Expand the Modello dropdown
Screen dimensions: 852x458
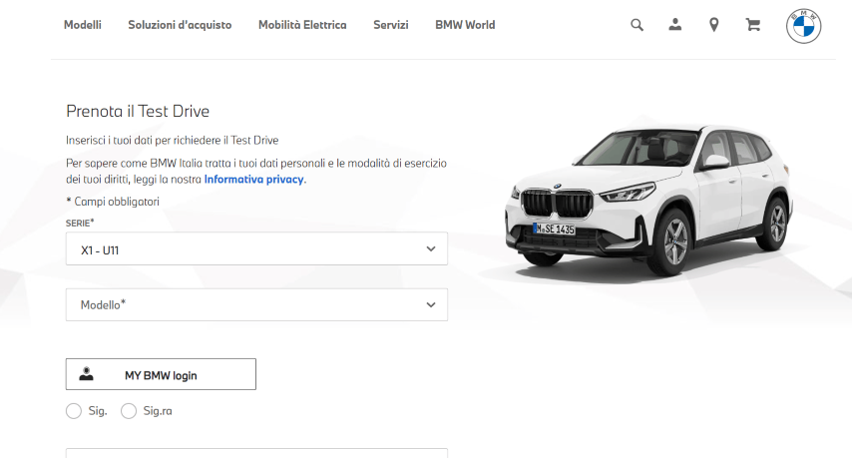coord(256,304)
